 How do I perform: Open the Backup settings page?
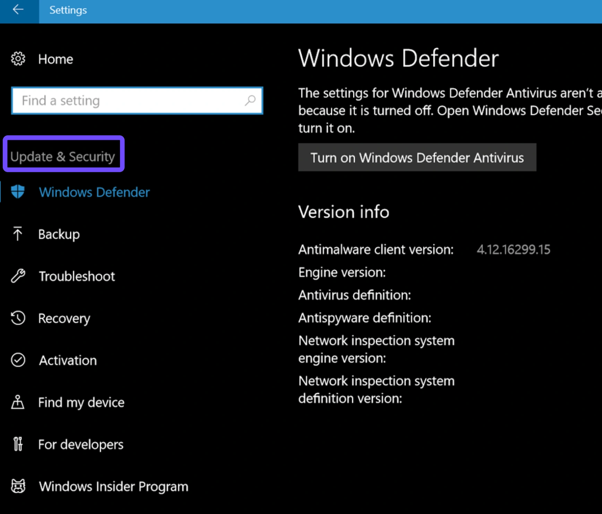click(59, 234)
